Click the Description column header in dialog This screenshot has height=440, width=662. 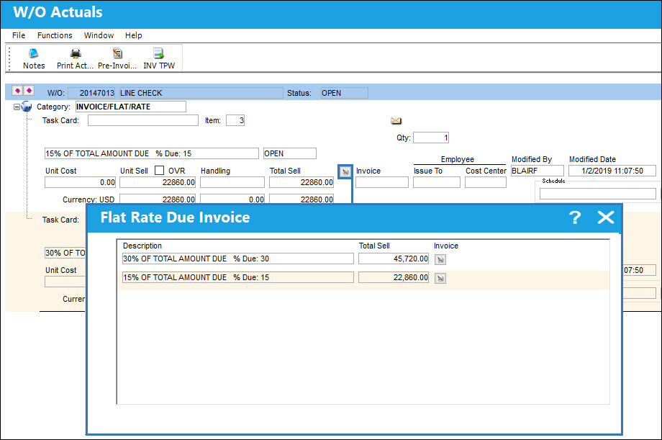(142, 246)
